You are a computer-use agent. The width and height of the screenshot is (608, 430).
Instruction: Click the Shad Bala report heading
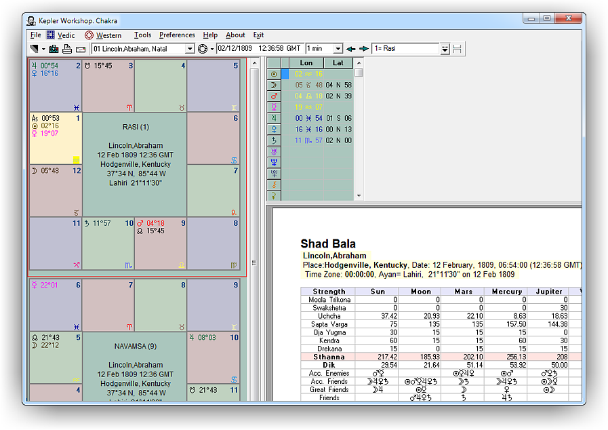tap(328, 243)
